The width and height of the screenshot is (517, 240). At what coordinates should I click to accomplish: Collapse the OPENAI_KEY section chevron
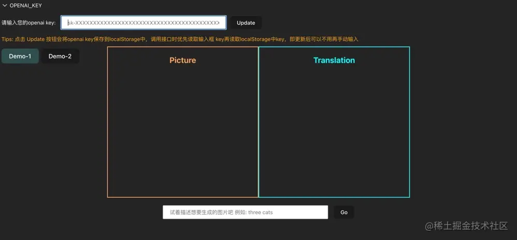(x=5, y=6)
